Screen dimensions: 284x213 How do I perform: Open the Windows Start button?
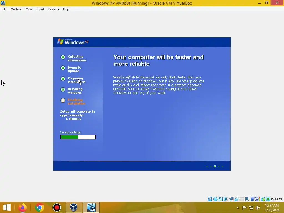(7, 207)
